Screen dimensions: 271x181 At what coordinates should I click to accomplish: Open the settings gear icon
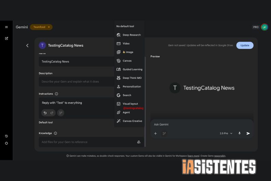coord(6,143)
